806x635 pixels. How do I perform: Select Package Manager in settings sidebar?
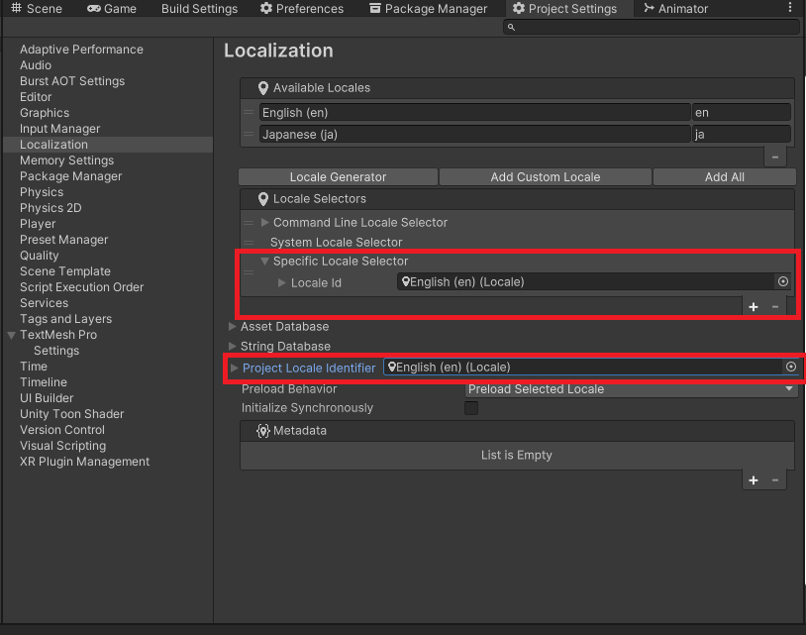[x=71, y=176]
